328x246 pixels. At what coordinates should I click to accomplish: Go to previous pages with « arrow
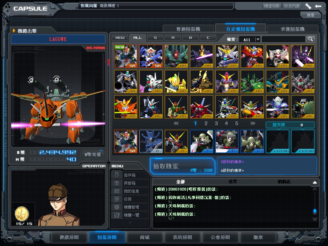pyautogui.click(x=176, y=123)
